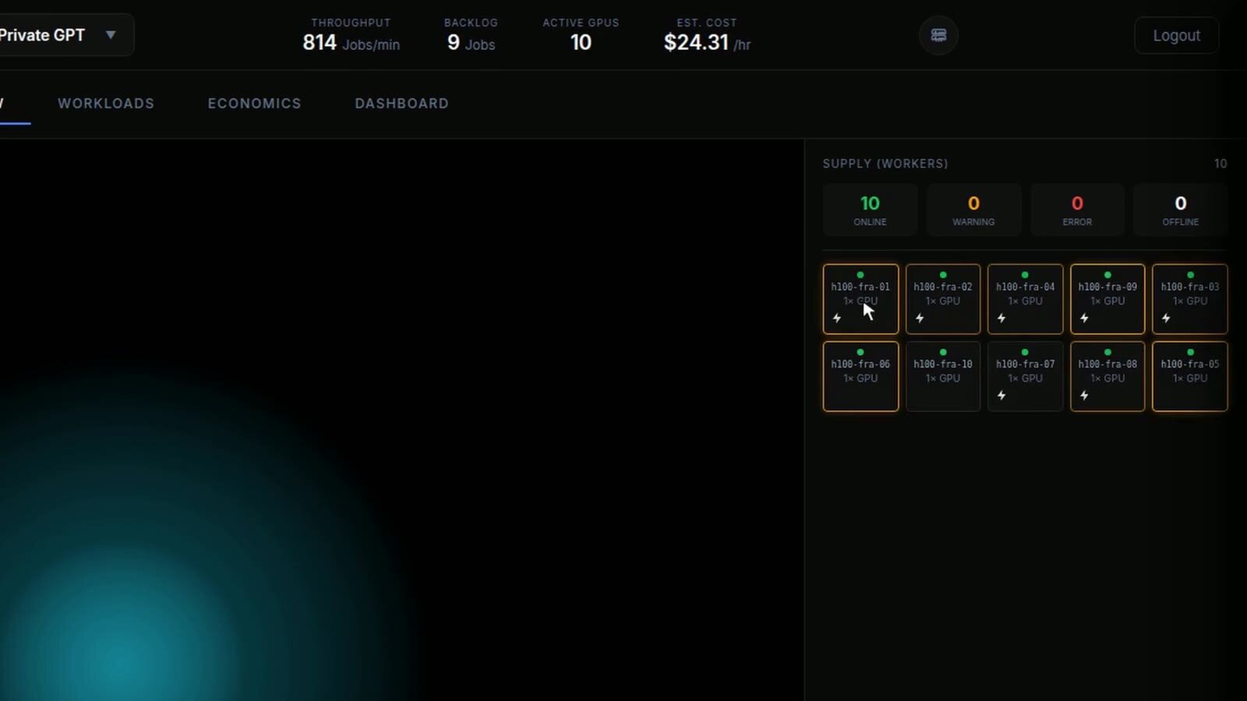Click the green status dot on h100-fra-10
This screenshot has width=1247, height=701.
point(943,352)
